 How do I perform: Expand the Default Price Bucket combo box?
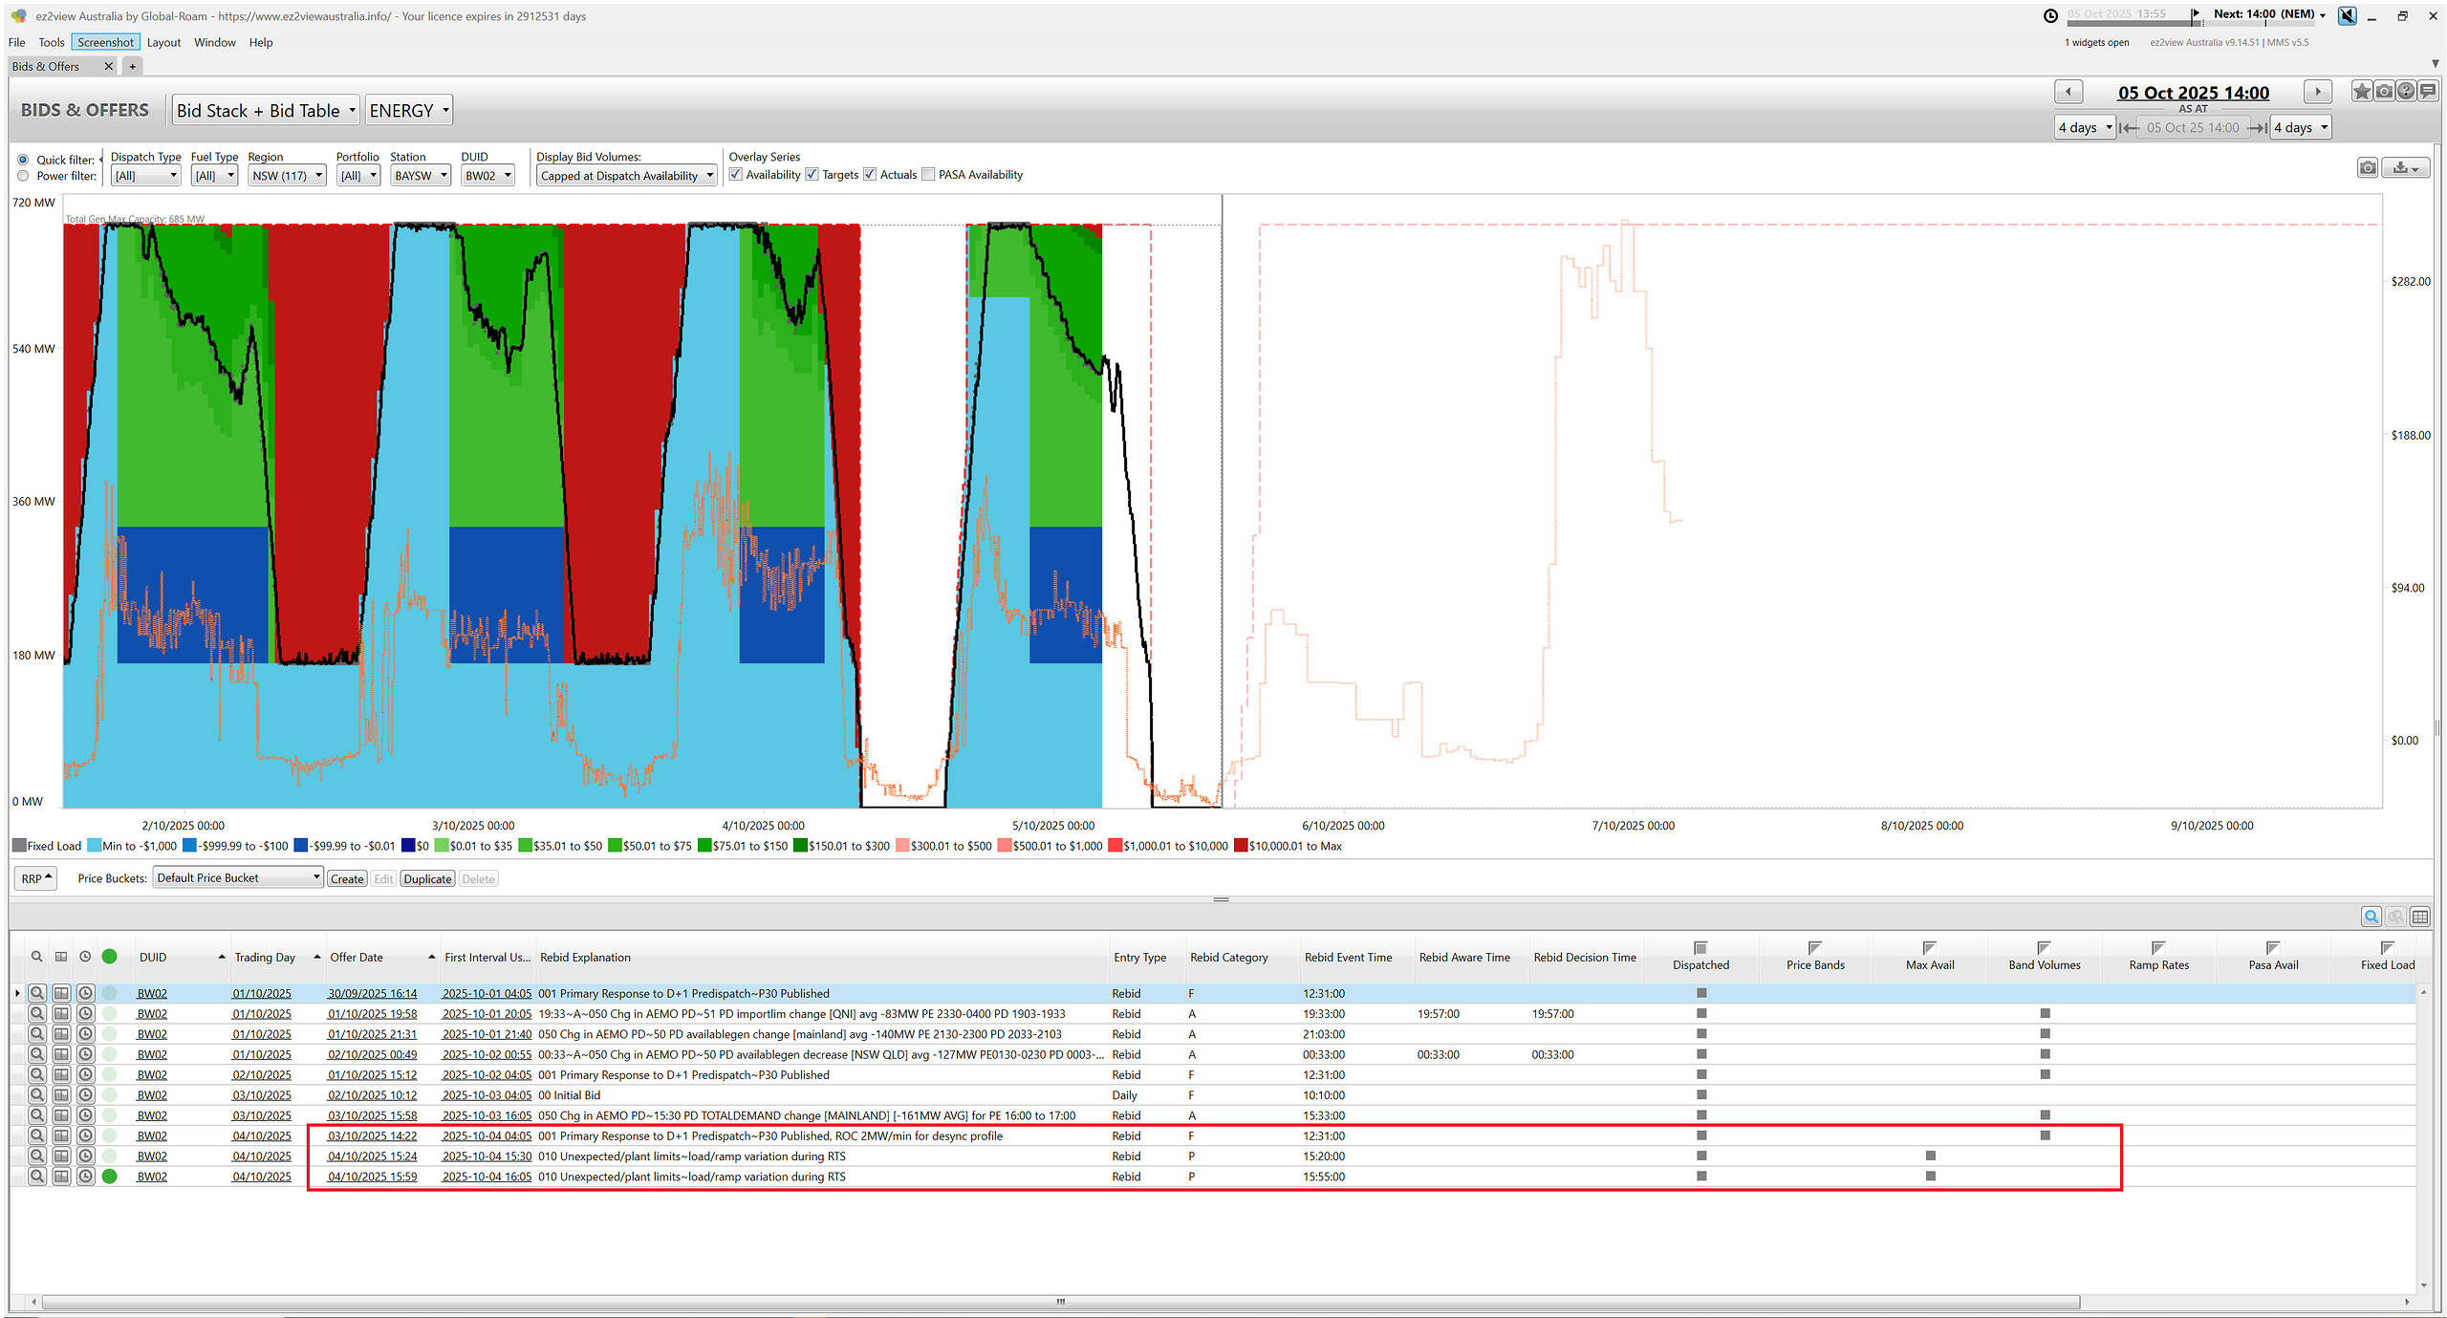(x=237, y=877)
